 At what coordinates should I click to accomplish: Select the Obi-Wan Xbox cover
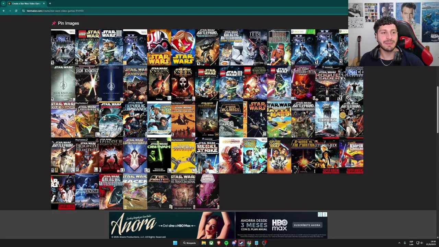point(159,155)
